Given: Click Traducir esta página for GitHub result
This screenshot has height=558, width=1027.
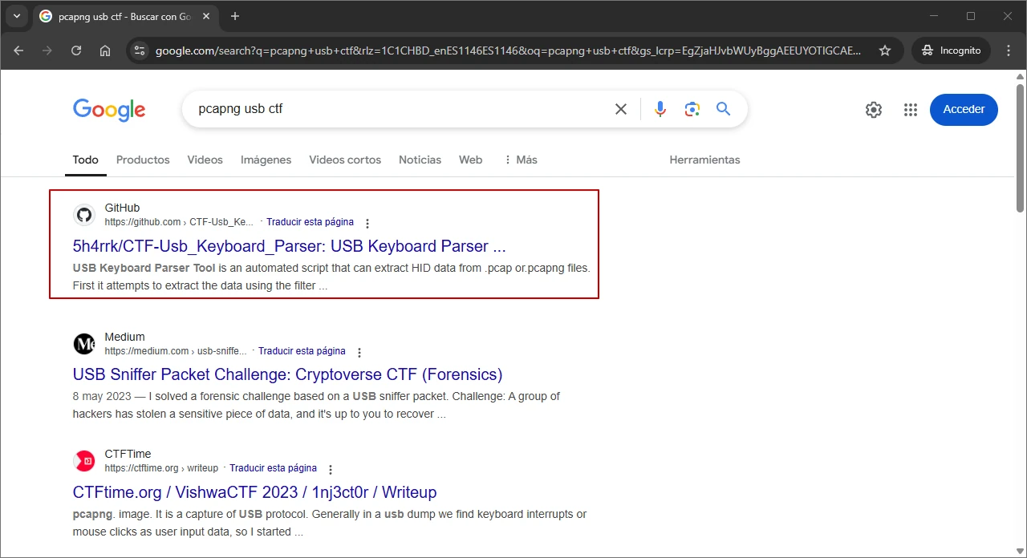Looking at the screenshot, I should (310, 222).
